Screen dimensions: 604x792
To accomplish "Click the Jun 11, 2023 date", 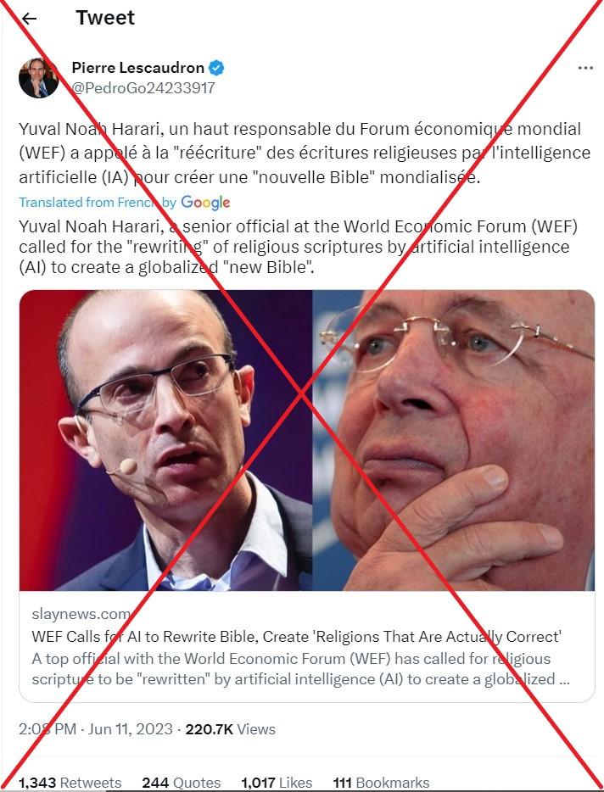I will pos(131,729).
